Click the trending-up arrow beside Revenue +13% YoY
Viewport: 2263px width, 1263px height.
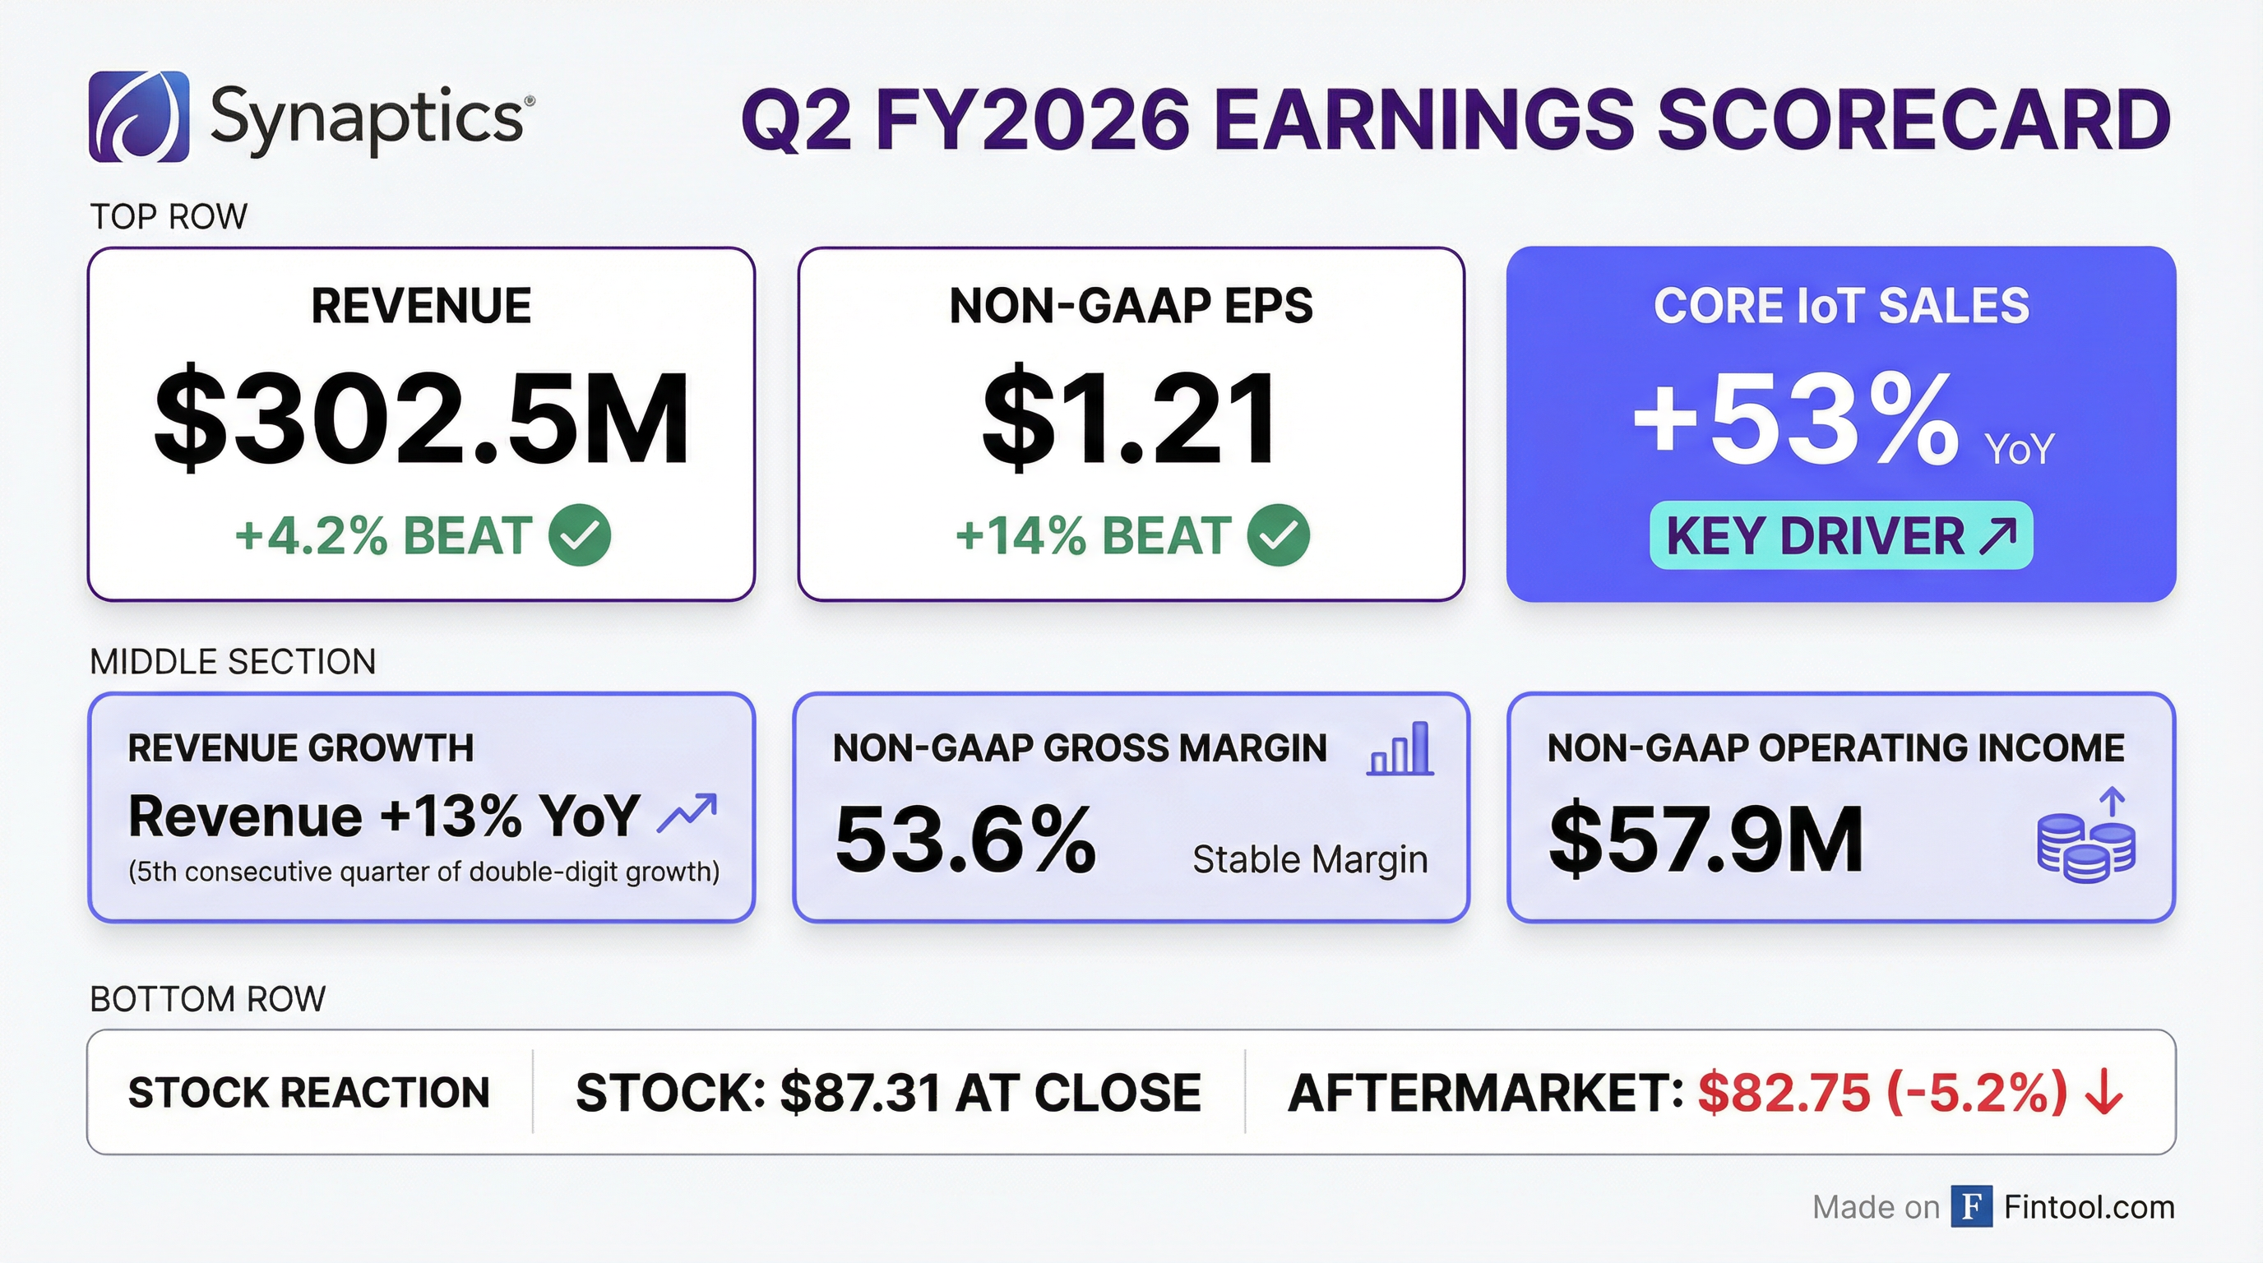(687, 812)
